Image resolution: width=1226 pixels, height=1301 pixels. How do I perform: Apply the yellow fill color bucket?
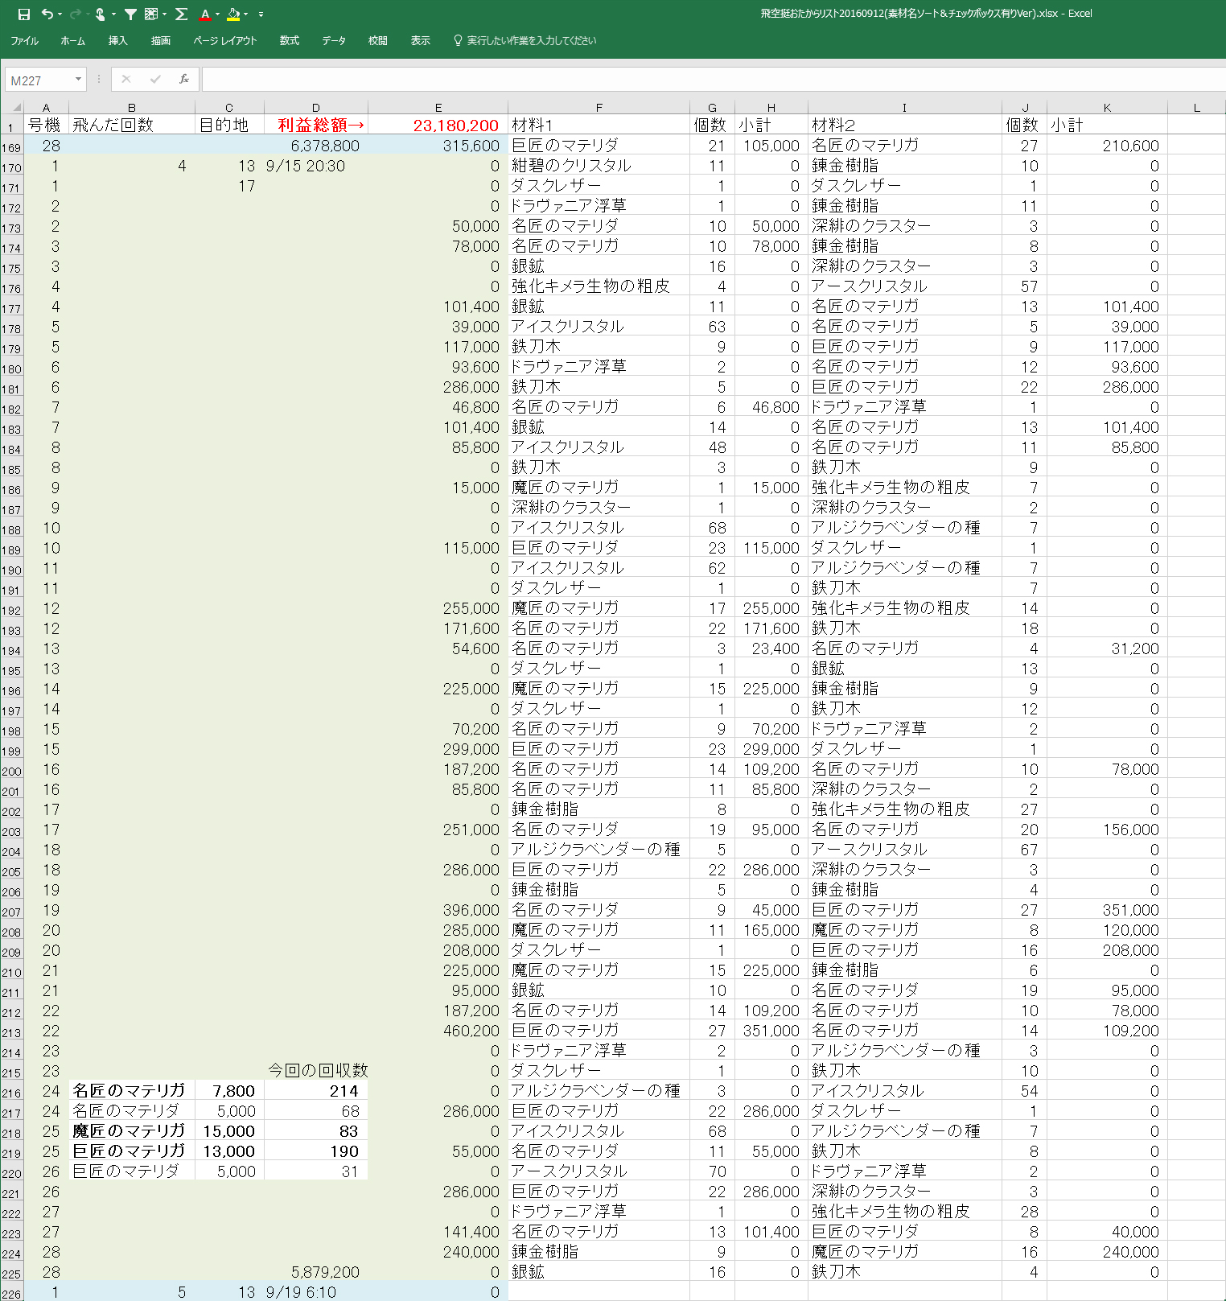pyautogui.click(x=233, y=14)
